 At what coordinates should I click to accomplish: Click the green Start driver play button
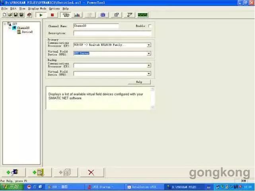[41, 15]
